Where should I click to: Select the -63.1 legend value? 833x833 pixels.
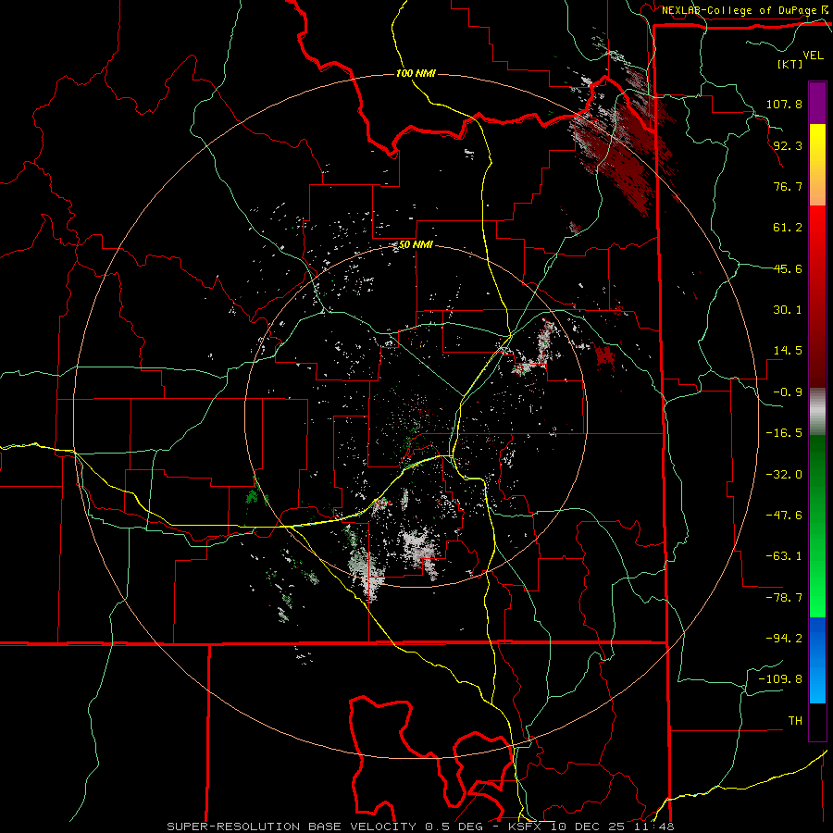click(x=784, y=556)
